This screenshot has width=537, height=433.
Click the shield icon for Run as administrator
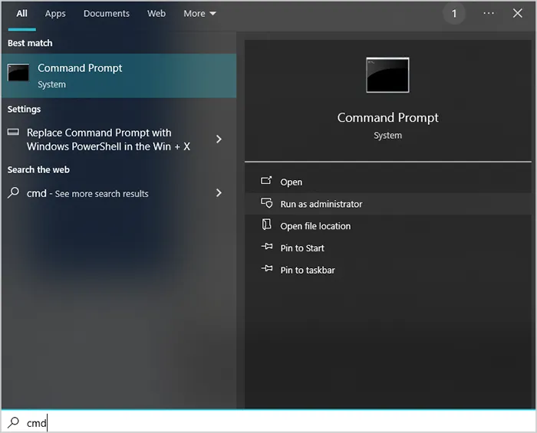click(x=266, y=203)
